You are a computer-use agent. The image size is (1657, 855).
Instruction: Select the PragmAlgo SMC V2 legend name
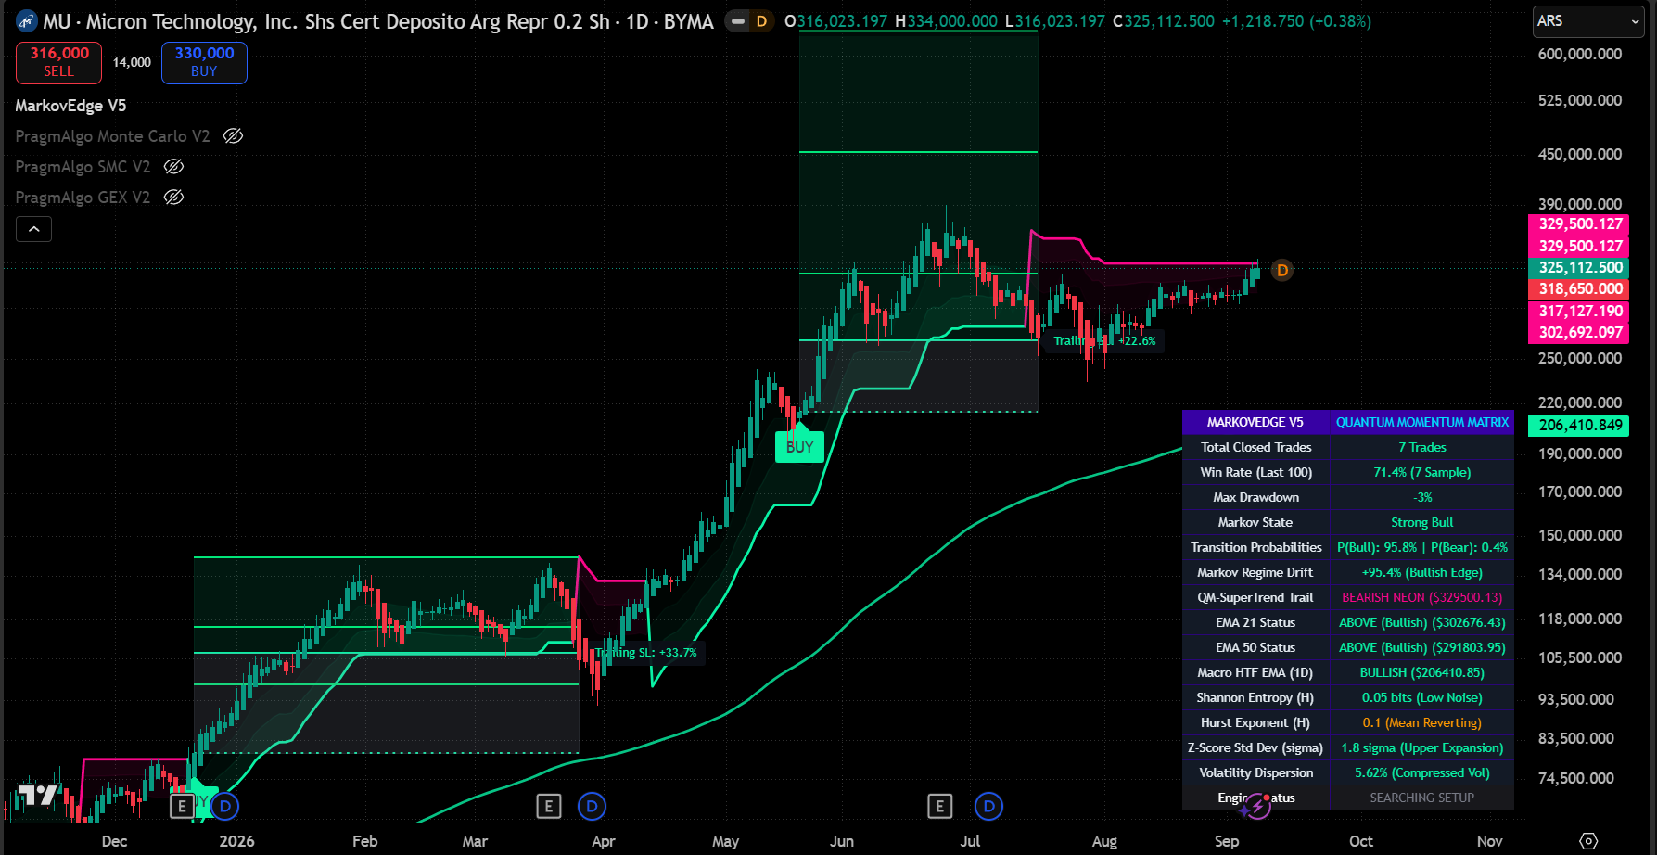tap(83, 167)
